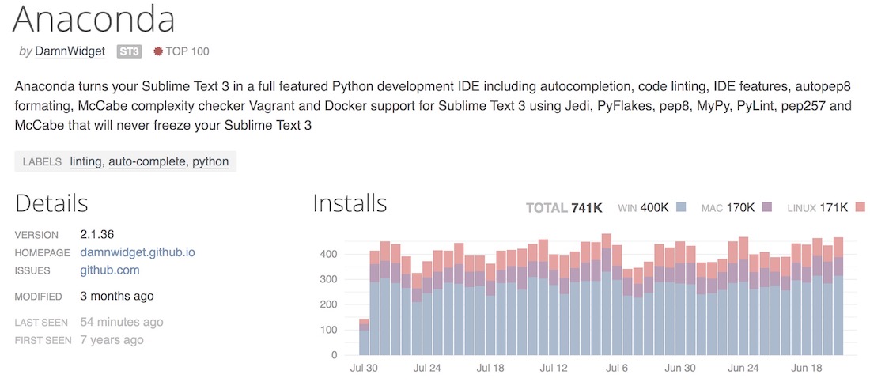
Task: Click the Jun 30 axis label
Action: click(680, 368)
